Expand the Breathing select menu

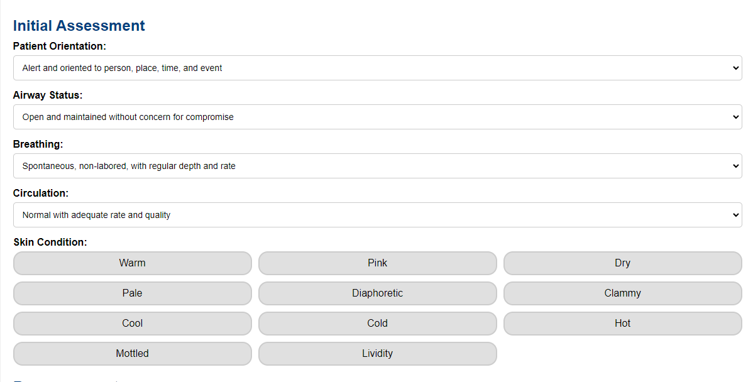pos(377,165)
